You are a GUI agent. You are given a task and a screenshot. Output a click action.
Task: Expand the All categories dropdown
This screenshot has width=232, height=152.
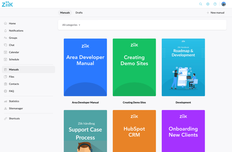pos(71,25)
